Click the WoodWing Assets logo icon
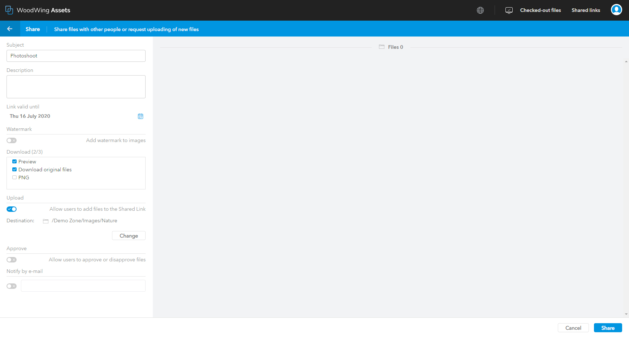The width and height of the screenshot is (629, 338). click(x=9, y=10)
